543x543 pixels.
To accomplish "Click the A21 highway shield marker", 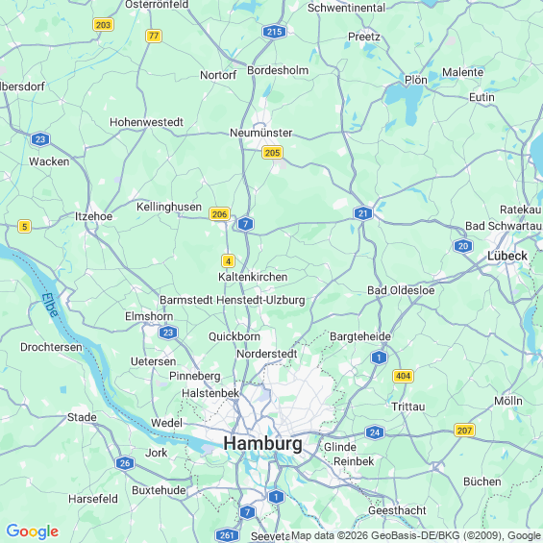I will point(363,213).
